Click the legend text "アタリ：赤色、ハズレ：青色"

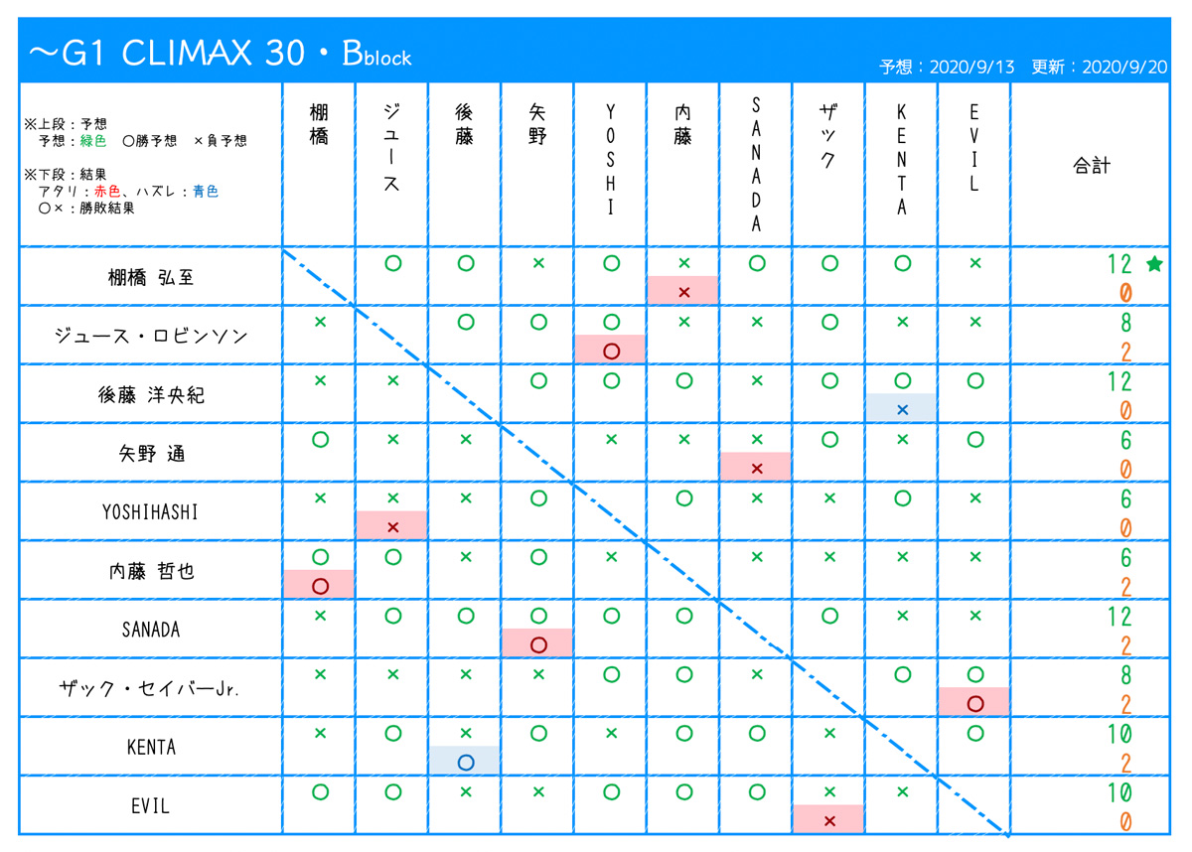click(x=128, y=192)
